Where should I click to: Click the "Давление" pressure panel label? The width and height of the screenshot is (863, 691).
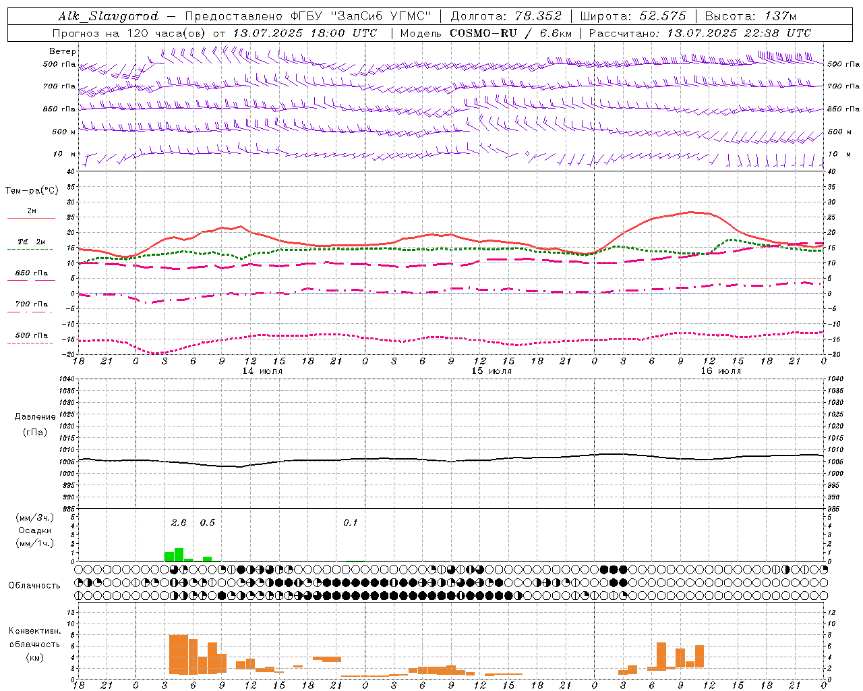[x=34, y=417]
